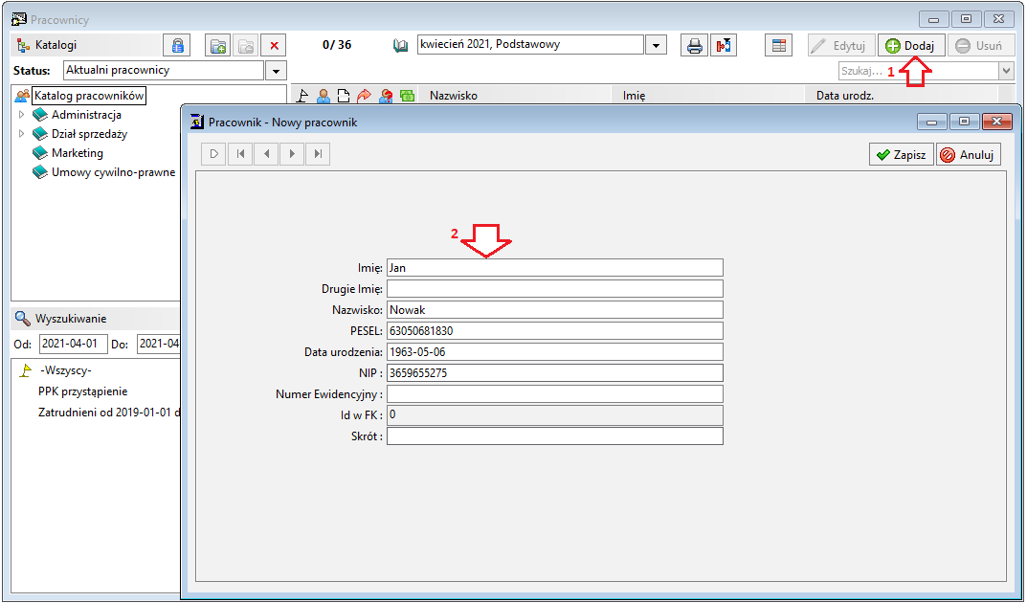Click the flag column header icon

point(301,96)
